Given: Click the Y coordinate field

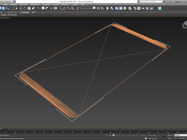Looking at the screenshot, I should [x=131, y=135].
